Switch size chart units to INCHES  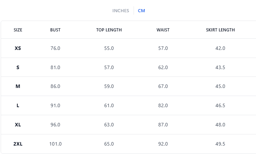tap(121, 11)
